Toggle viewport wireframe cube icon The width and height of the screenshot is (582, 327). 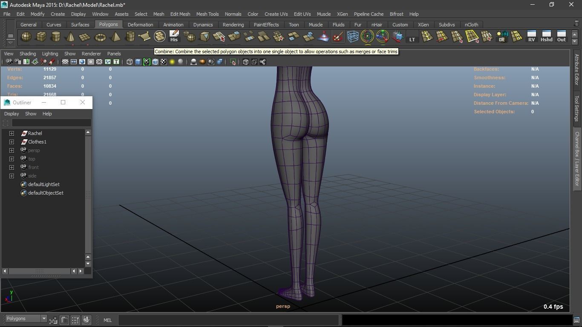[x=130, y=62]
